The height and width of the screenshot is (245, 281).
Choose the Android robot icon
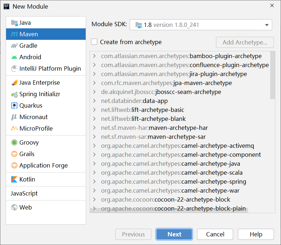click(x=14, y=57)
